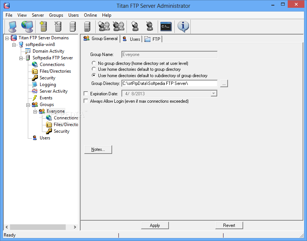307x241 pixels.
Task: Click the Server Activity chart icon
Action: 35,91
